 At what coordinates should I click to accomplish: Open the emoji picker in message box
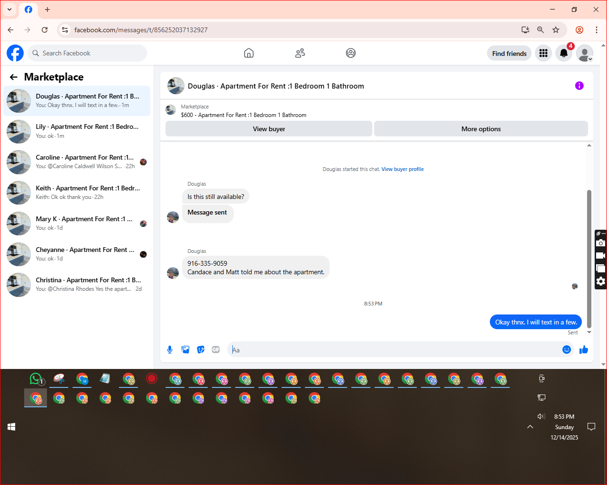(566, 350)
